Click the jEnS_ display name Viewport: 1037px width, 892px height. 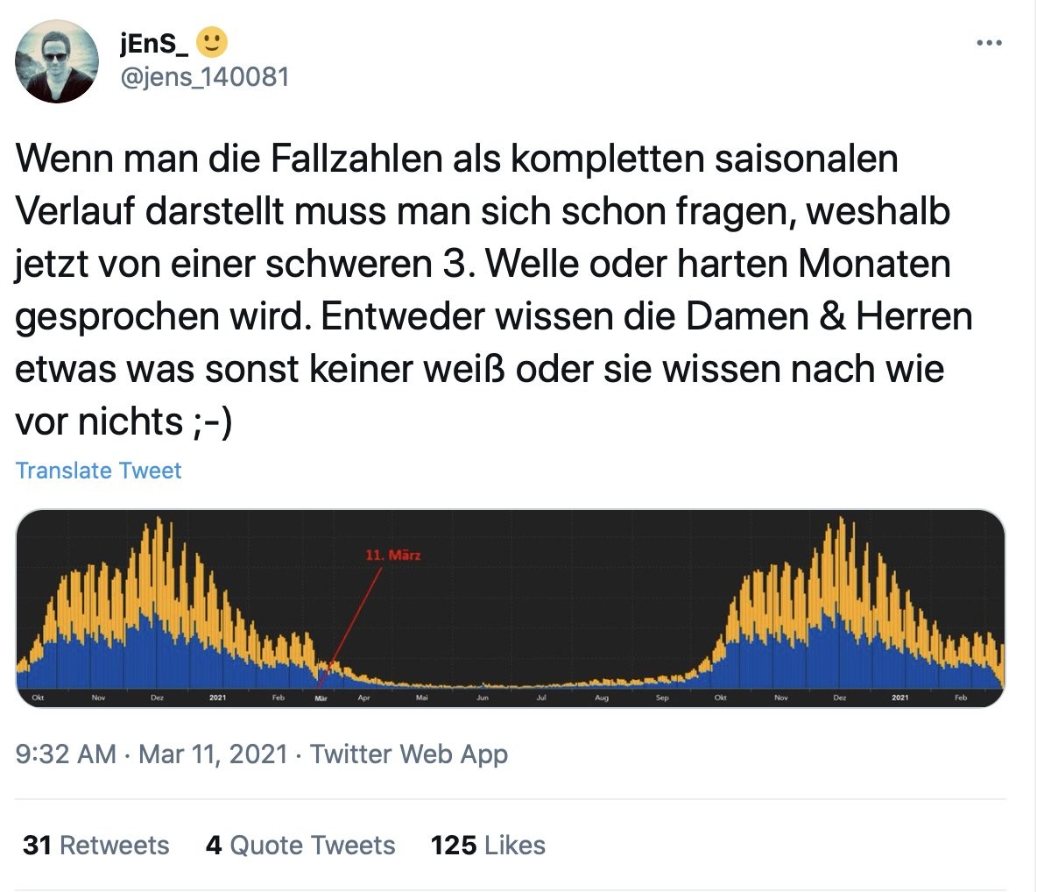pos(152,42)
